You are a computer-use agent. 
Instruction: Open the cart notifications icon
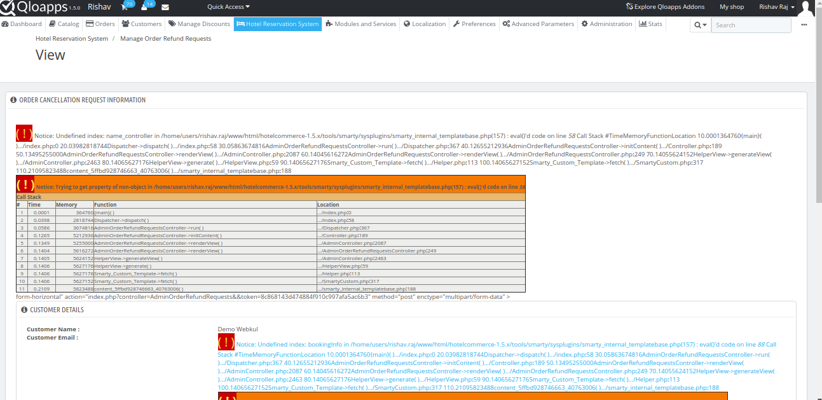[125, 6]
